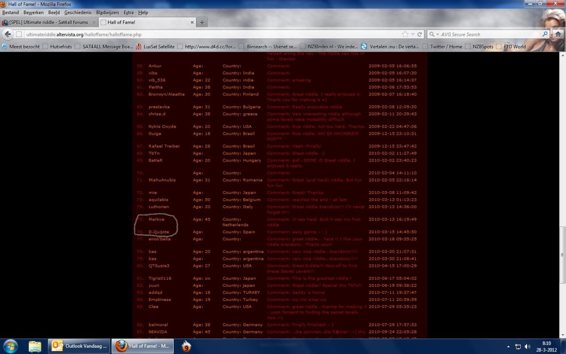The width and height of the screenshot is (566, 354).
Task: Open the Meest bezocht bookmark folder
Action: [20, 46]
